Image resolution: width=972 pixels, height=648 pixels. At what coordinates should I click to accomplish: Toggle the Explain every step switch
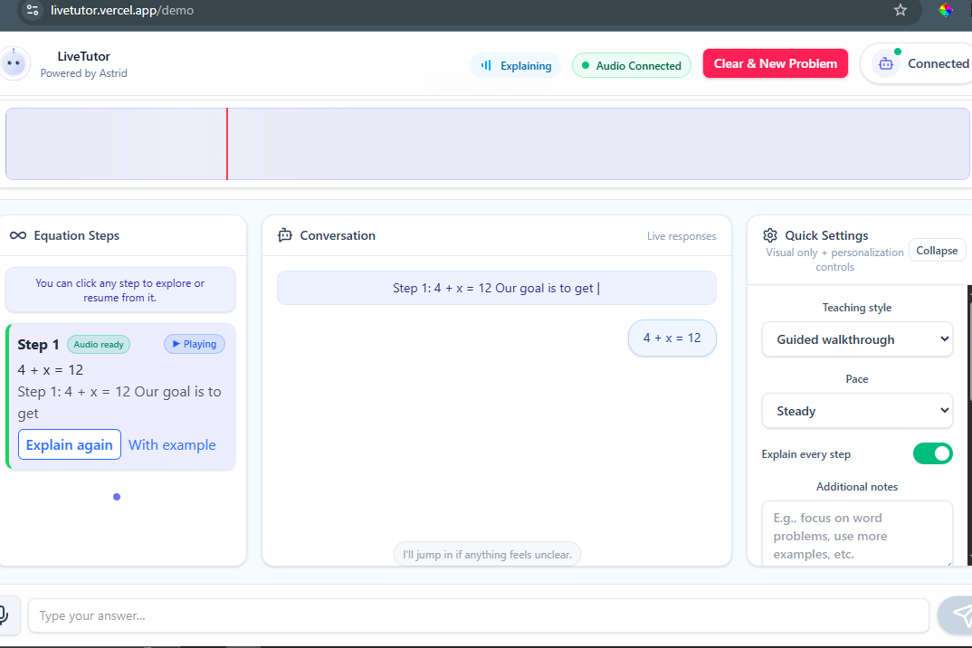[932, 453]
